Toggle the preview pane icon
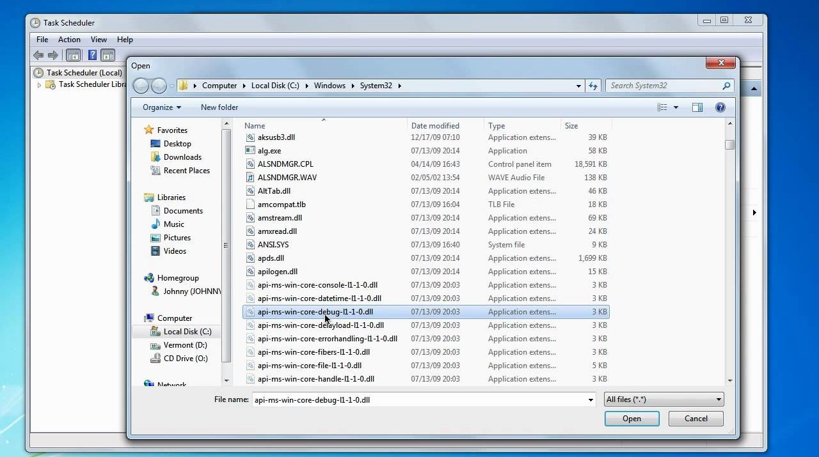Screen dimensions: 819x457 pos(697,107)
